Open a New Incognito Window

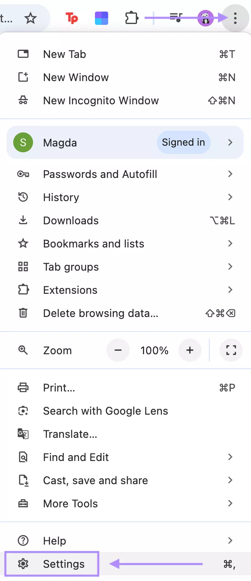coord(101,101)
